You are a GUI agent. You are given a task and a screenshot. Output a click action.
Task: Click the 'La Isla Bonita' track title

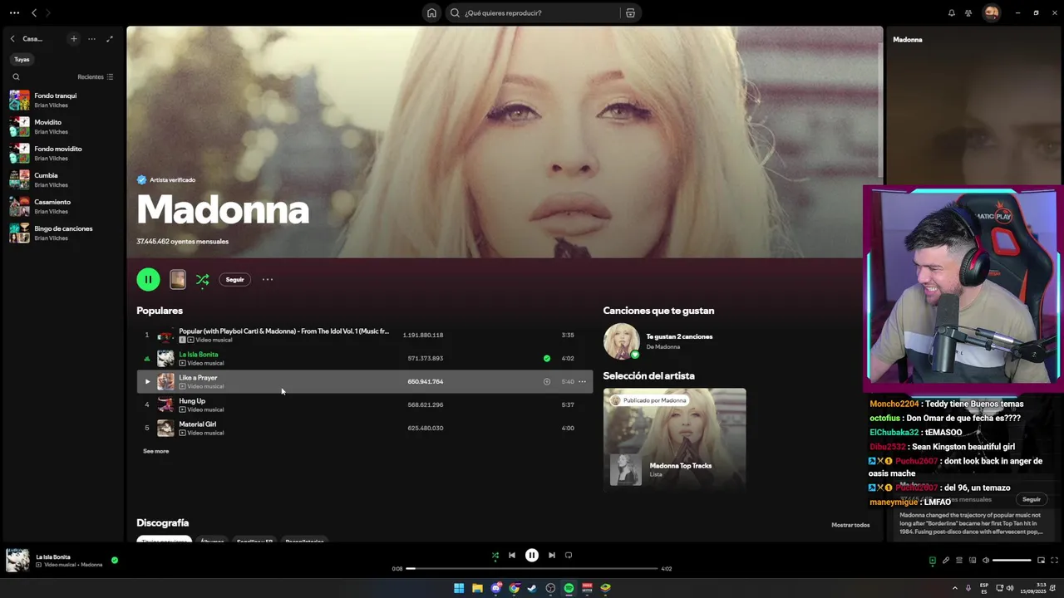199,354
